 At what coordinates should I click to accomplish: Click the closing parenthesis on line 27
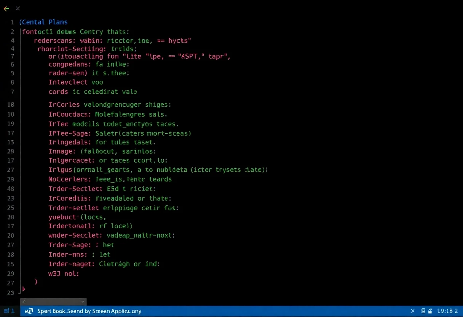click(37, 282)
